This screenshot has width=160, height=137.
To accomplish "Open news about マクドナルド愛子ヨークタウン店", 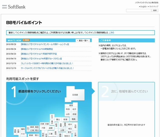I will coord(41,59).
